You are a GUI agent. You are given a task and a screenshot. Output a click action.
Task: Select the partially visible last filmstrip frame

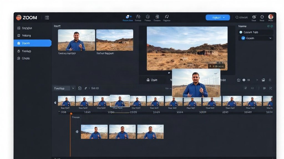coord(268,101)
